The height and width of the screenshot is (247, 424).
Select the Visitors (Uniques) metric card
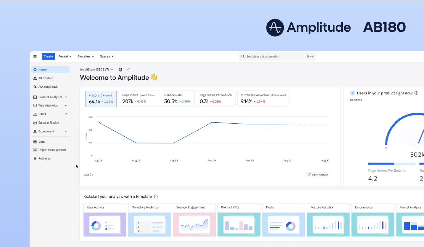(x=101, y=99)
